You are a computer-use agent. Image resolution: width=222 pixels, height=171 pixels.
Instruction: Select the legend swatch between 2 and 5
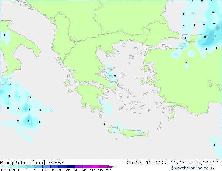point(30,166)
